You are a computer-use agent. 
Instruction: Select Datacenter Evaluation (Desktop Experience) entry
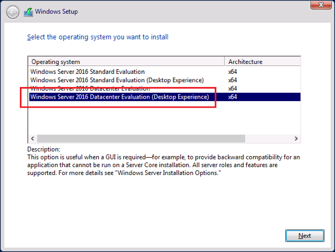(119, 97)
